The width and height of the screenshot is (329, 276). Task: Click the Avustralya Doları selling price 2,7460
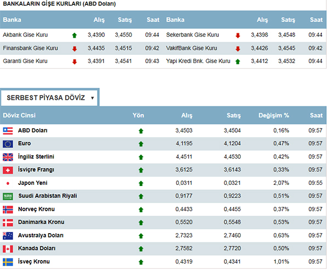[x=232, y=235]
